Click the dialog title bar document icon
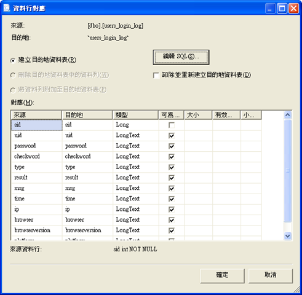The image size is (302, 295). pos(7,8)
